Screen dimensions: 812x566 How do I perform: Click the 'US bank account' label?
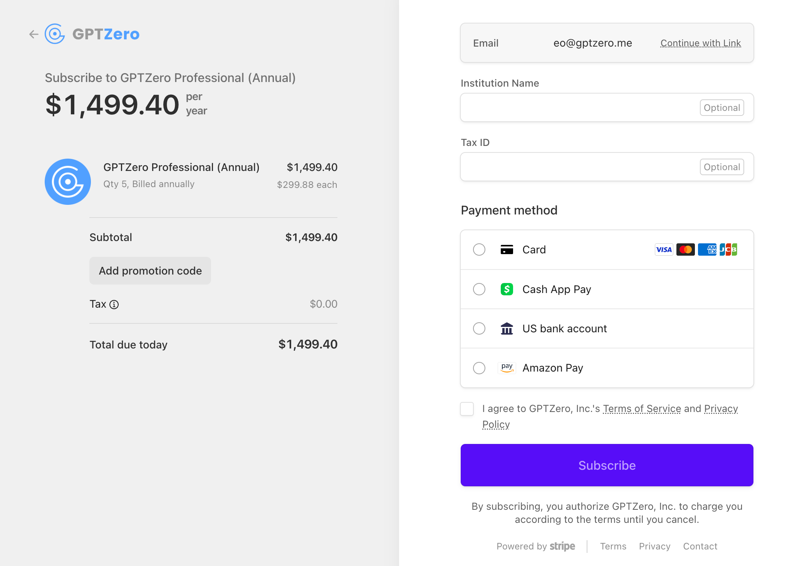pyautogui.click(x=565, y=328)
